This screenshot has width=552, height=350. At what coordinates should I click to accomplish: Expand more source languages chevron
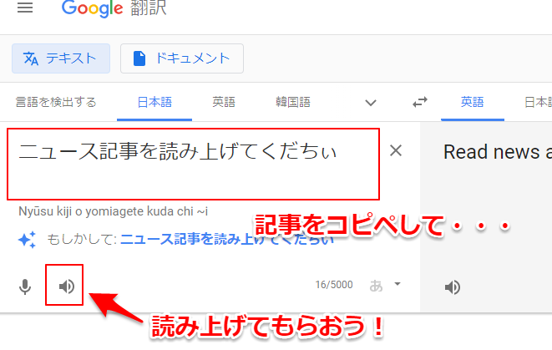pos(370,103)
